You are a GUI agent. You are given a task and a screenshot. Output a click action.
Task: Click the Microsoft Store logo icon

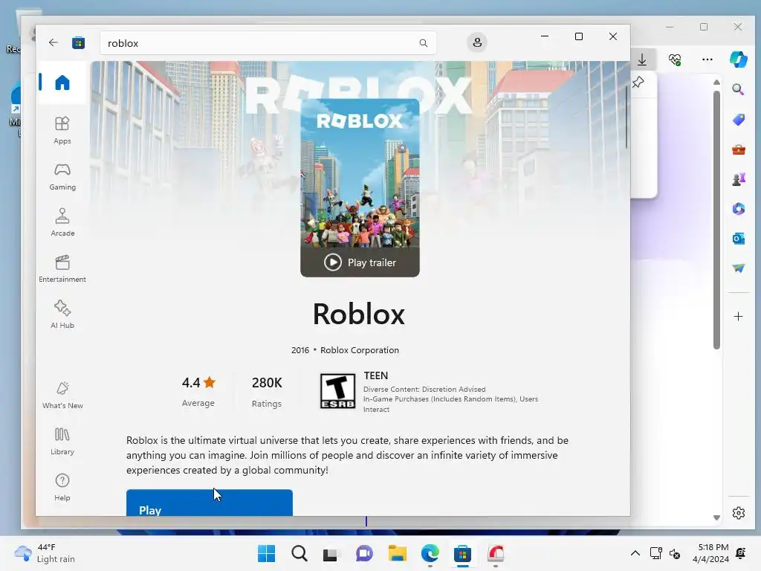78,42
